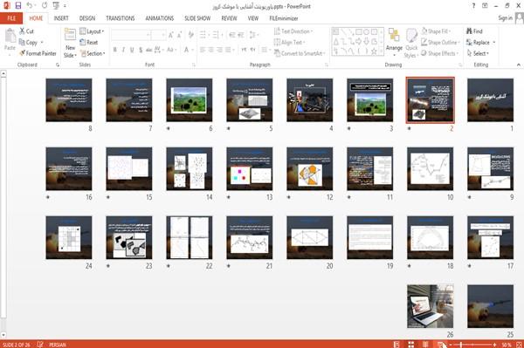
Task: Click the SLIDE 2 OF 26 indicator
Action: pyautogui.click(x=17, y=345)
